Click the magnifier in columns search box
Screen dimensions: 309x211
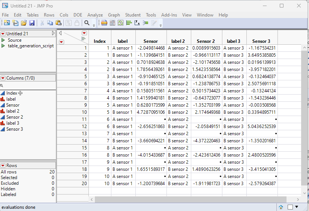[1, 86]
